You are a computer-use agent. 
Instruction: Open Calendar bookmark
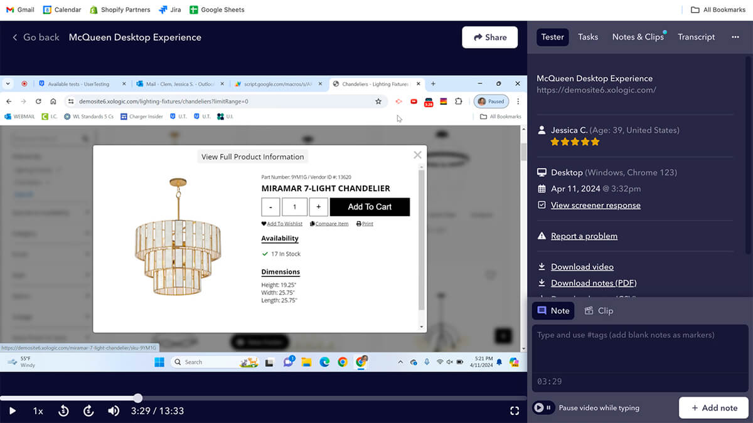62,10
